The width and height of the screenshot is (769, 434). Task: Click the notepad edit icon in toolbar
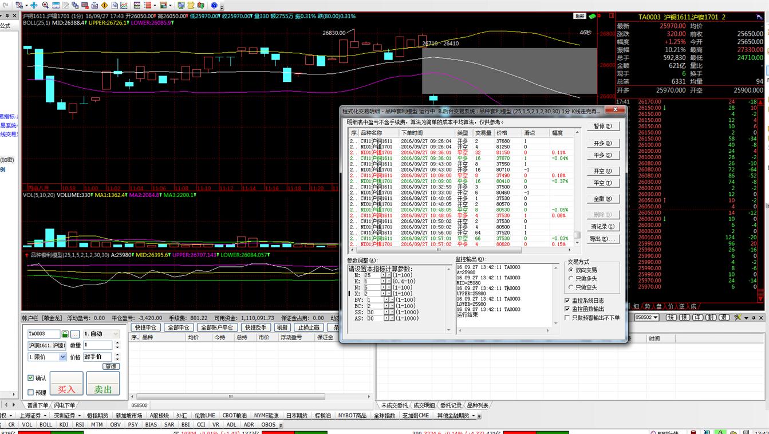(65, 5)
